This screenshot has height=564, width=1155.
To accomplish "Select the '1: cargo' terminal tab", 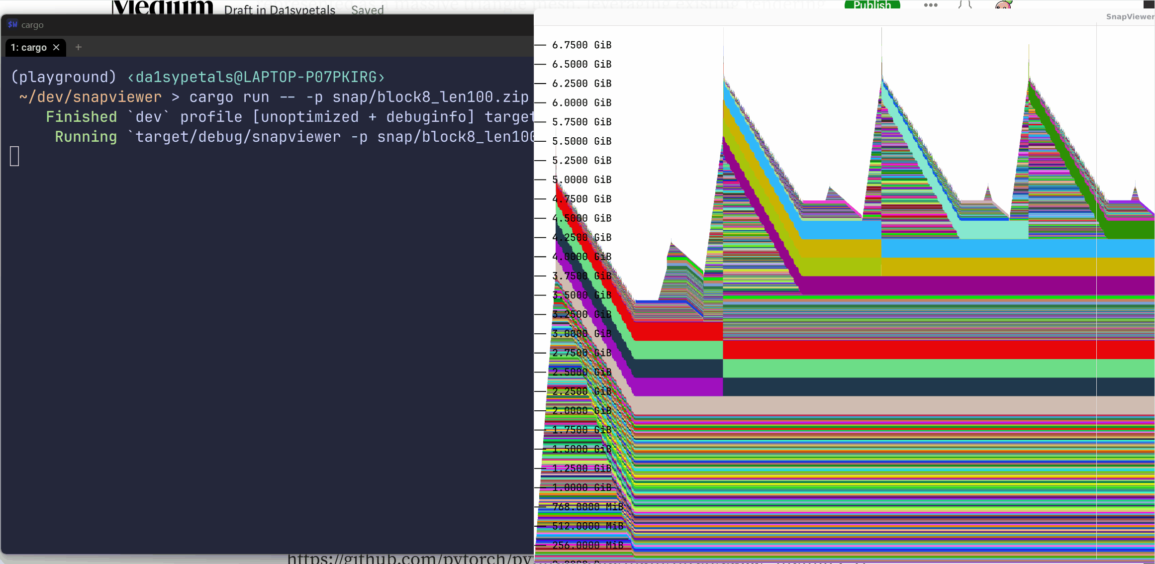I will pyautogui.click(x=29, y=48).
